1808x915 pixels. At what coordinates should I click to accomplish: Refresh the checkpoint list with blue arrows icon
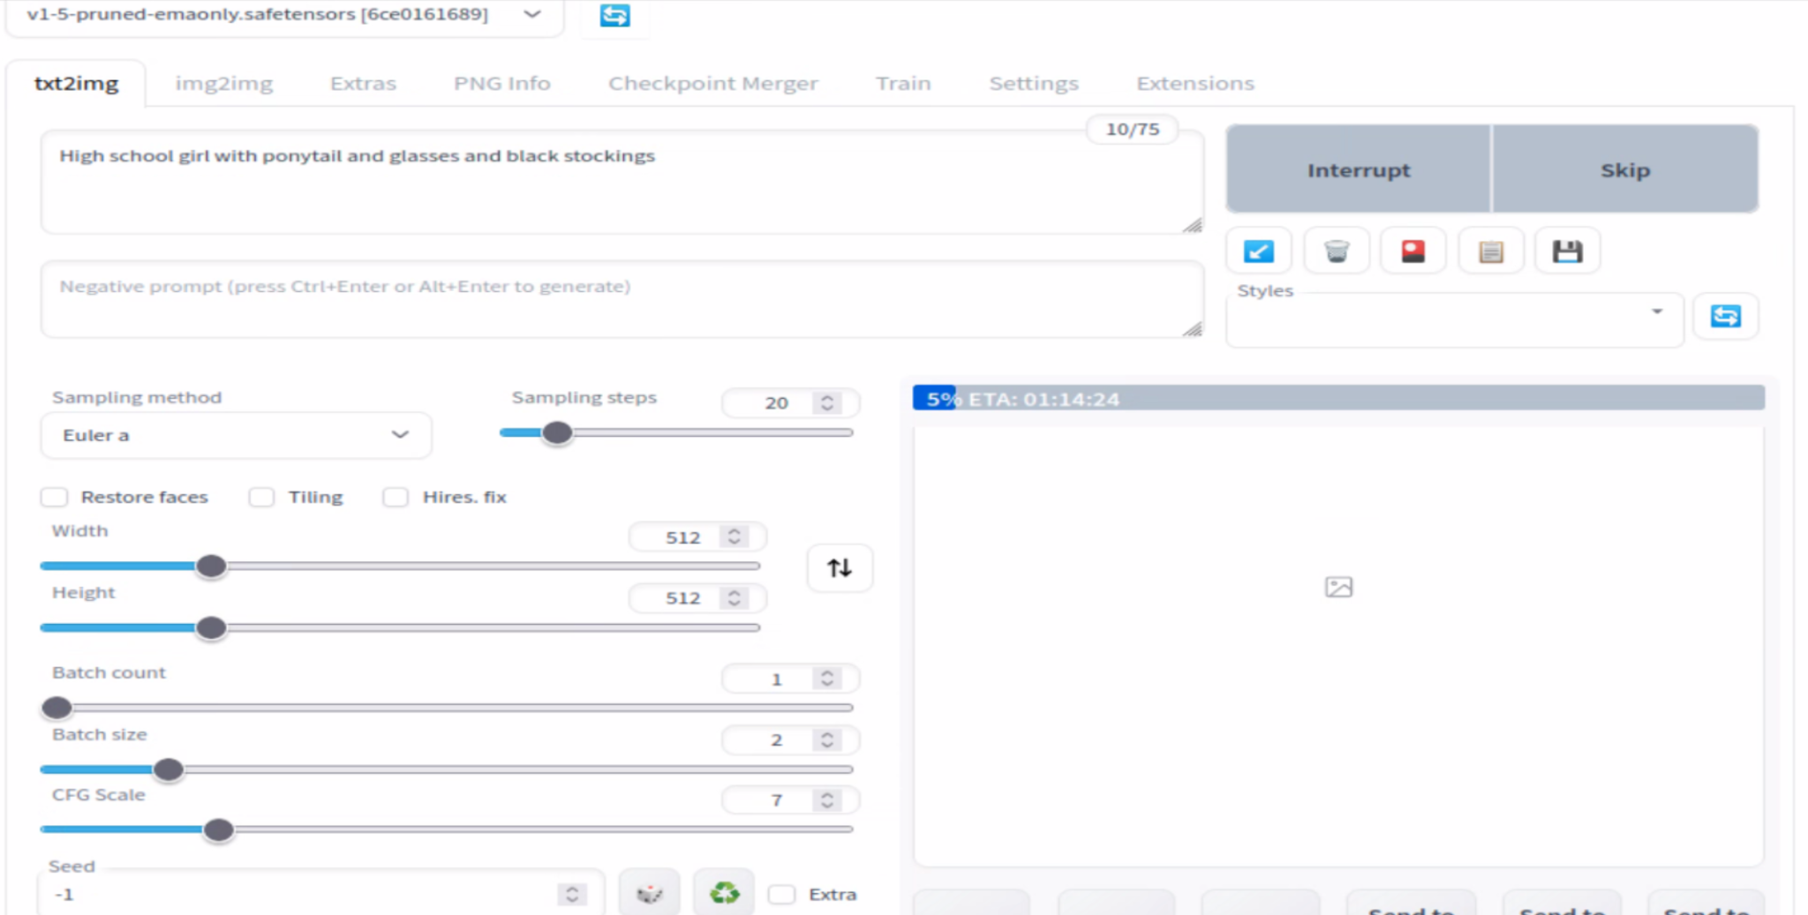tap(614, 16)
